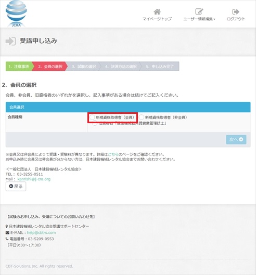Click the kanrishi@j-cra.org mail link
Screen dimensions: 256x275
pyautogui.click(x=34, y=179)
